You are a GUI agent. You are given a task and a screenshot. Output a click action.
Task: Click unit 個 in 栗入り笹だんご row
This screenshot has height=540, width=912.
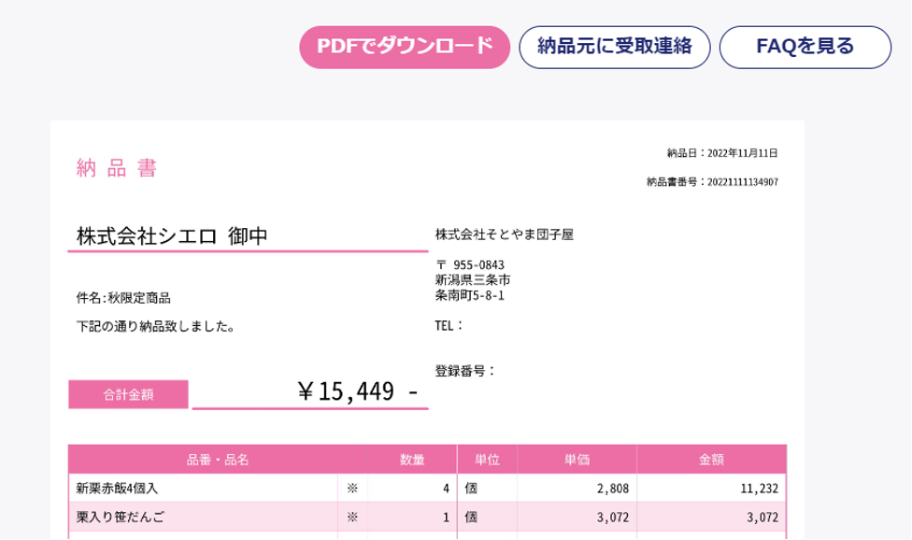[x=471, y=517]
